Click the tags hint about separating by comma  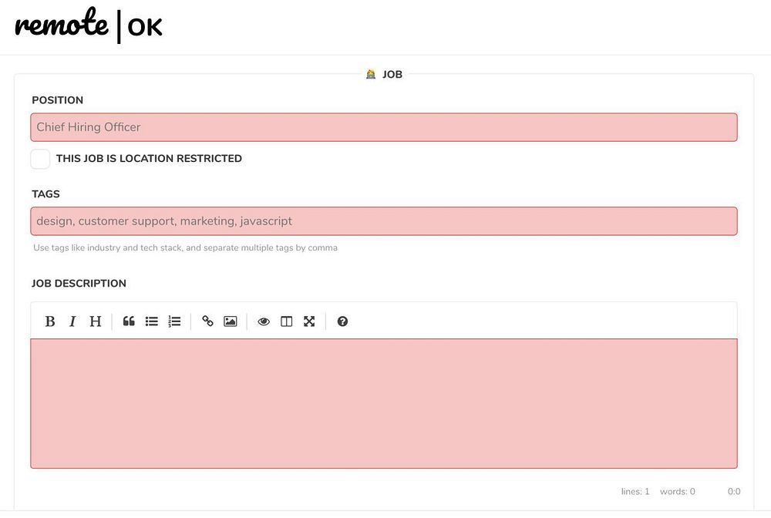click(185, 247)
